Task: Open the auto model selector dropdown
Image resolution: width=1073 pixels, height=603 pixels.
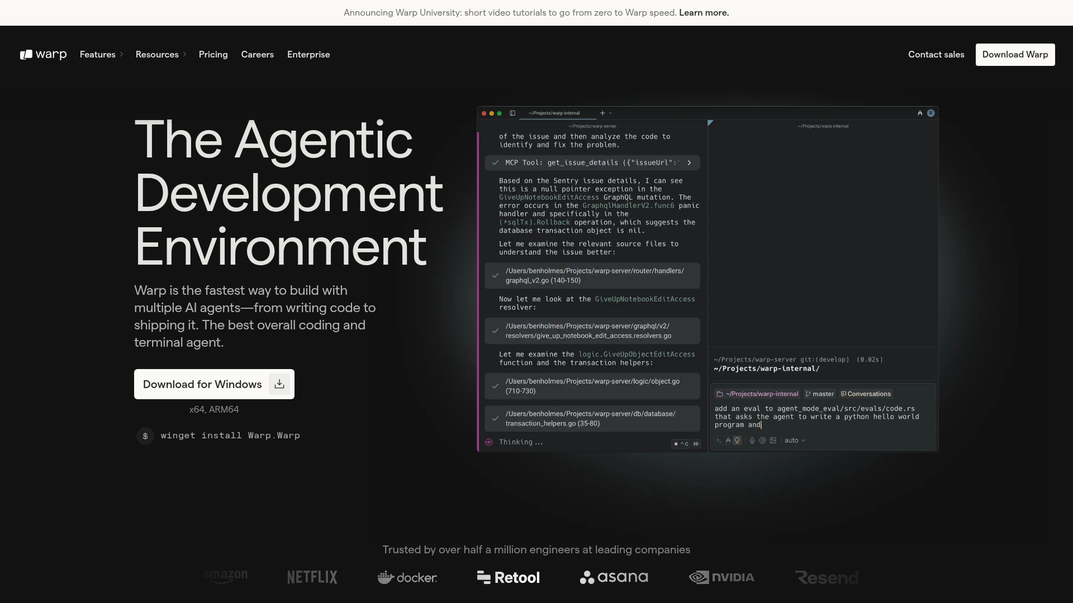Action: click(x=795, y=440)
